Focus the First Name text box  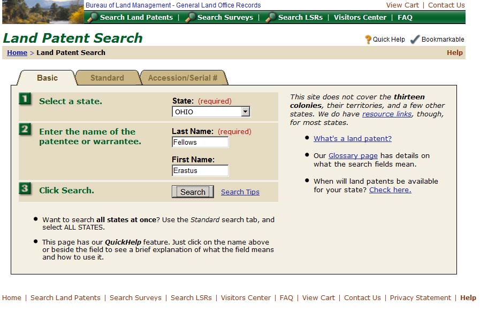[x=200, y=171]
